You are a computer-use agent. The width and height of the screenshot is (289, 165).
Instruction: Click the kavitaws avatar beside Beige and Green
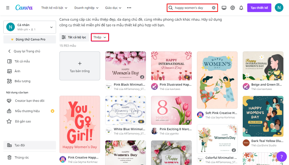click(246, 87)
